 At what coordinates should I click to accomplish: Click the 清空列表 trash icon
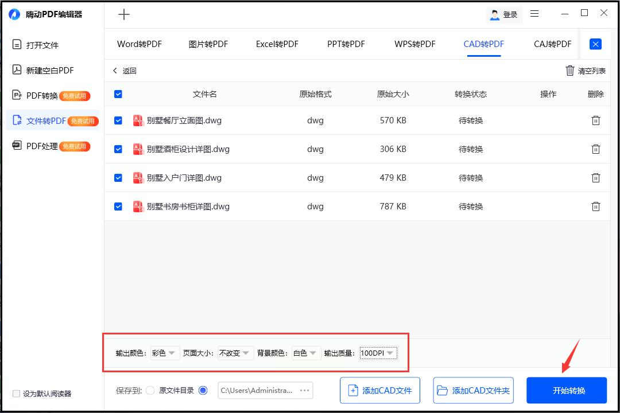[569, 71]
